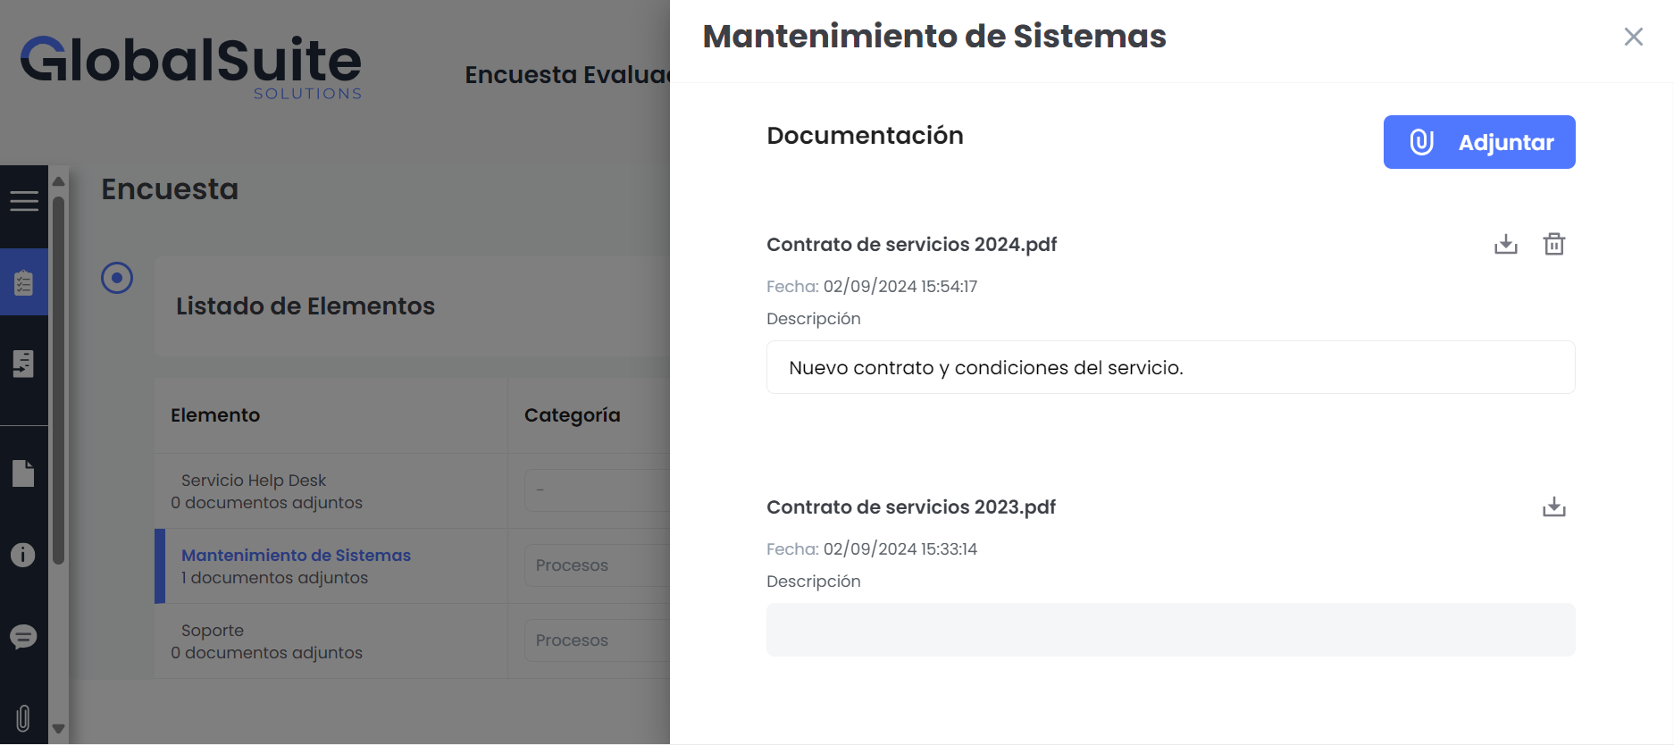Viewport: 1674px width, 745px height.
Task: Download Contrato de servicios 2024.pdf
Action: pos(1505,244)
